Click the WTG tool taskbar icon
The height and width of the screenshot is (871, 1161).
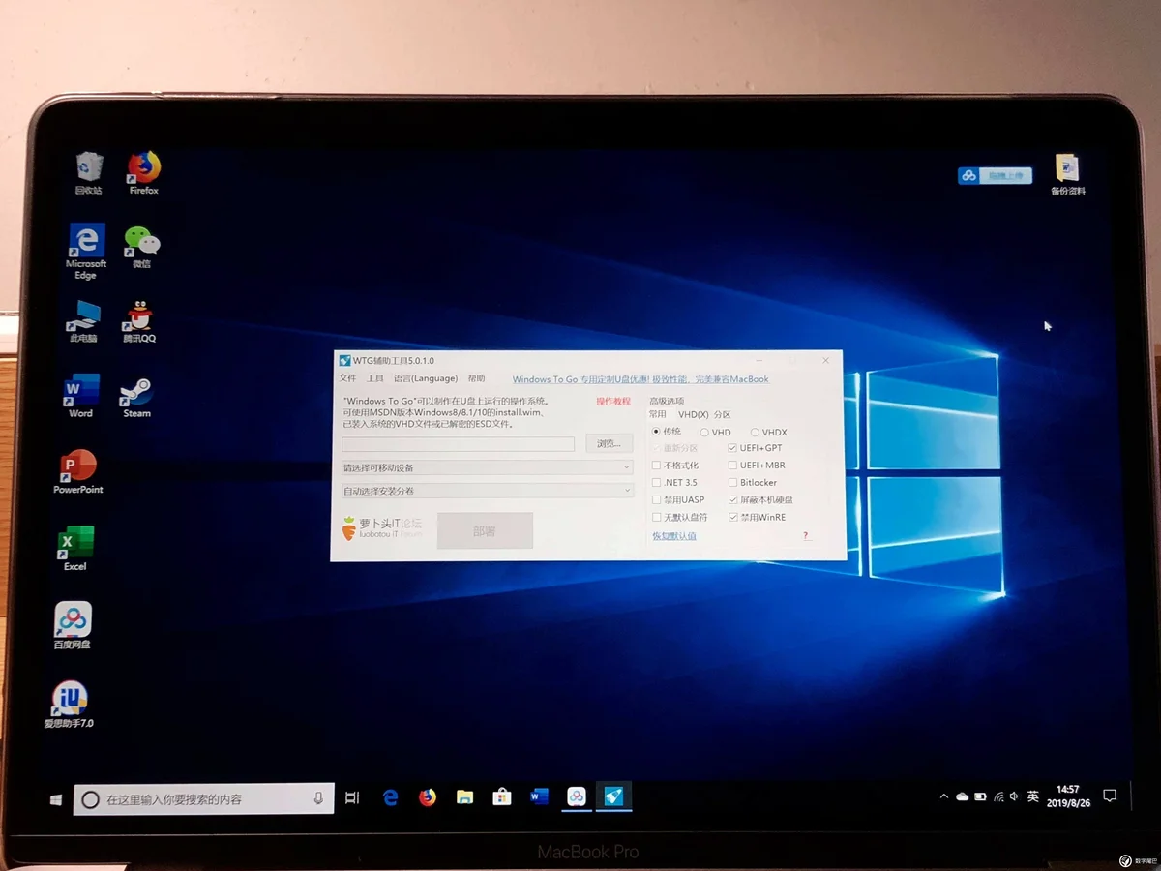(613, 796)
